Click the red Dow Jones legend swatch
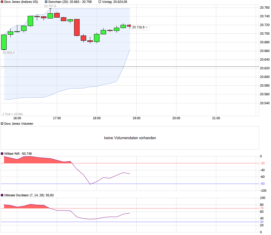 [x=2, y=2]
